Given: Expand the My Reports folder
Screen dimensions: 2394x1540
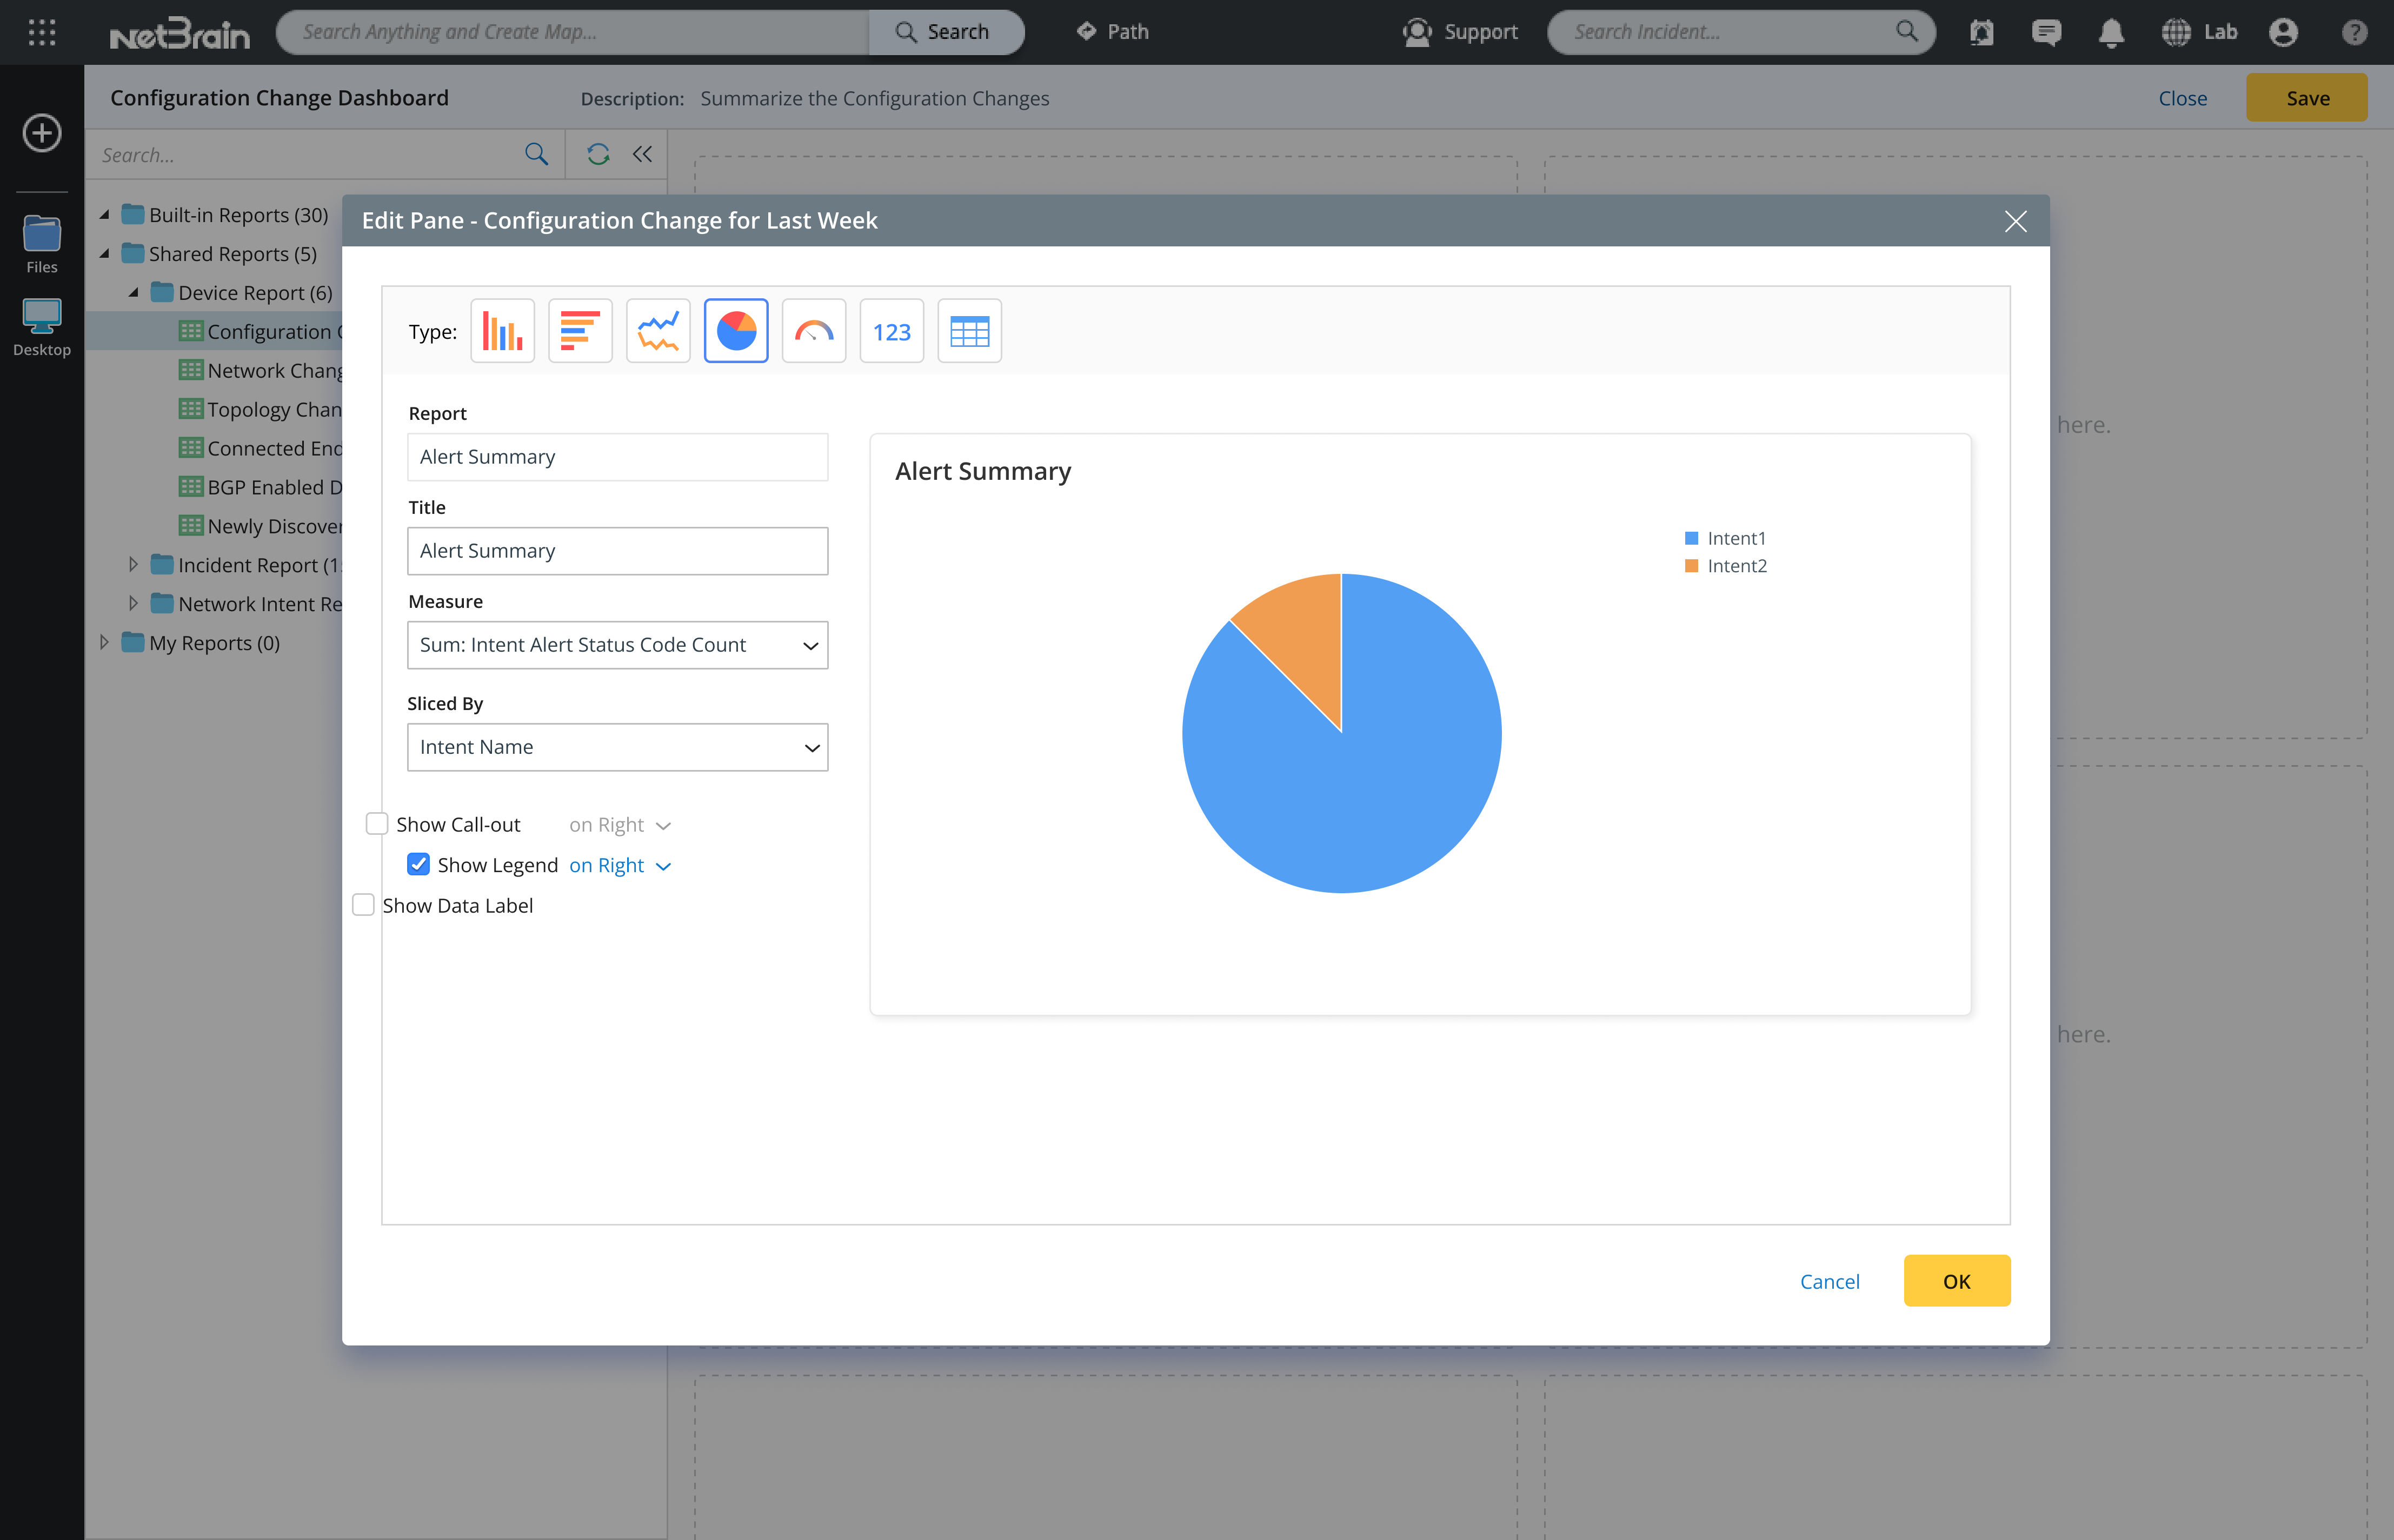Looking at the screenshot, I should 104,642.
